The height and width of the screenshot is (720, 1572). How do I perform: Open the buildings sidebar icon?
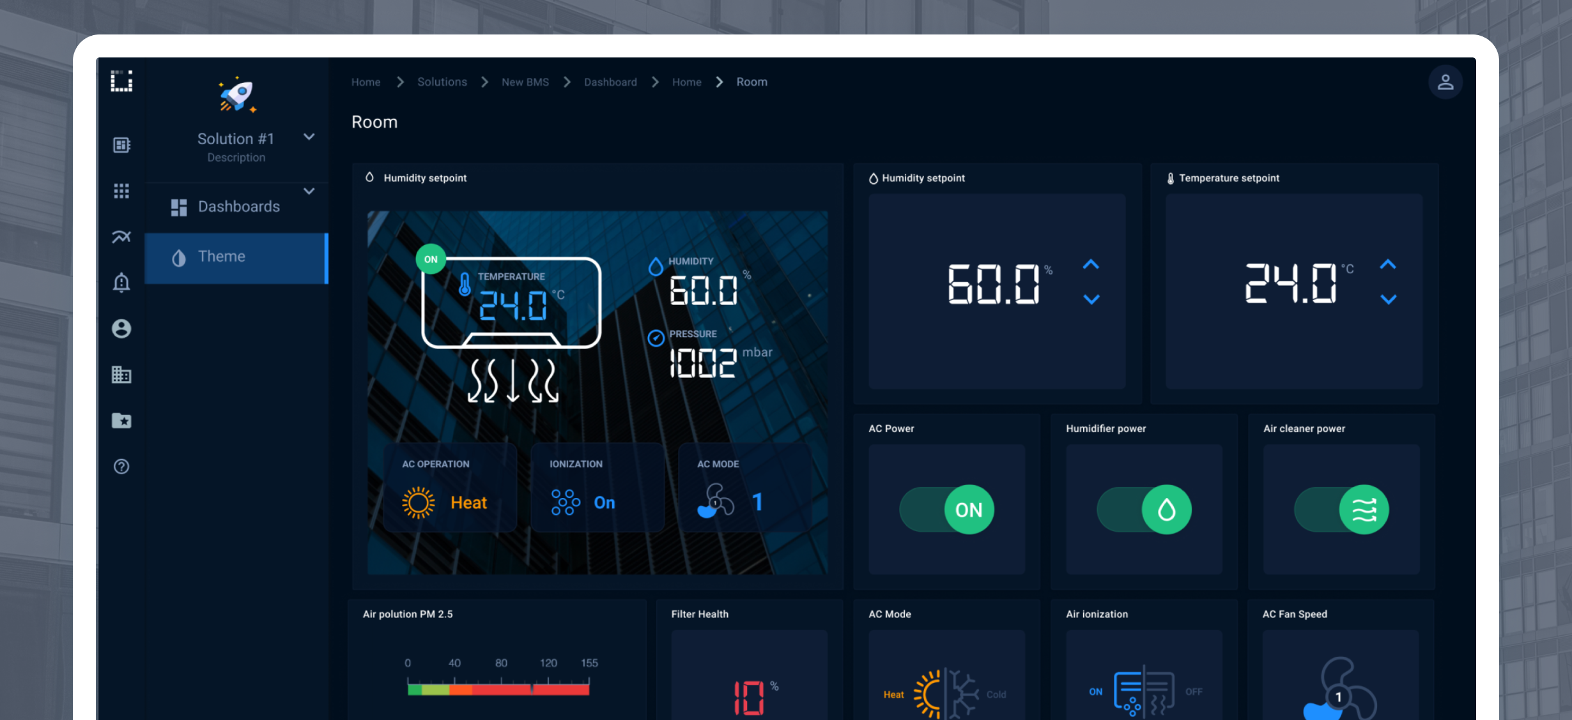(x=121, y=375)
